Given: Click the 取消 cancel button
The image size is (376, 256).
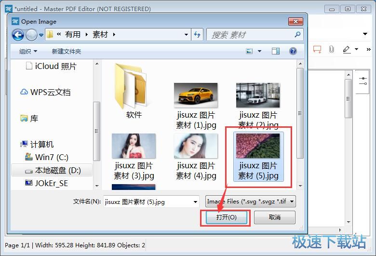Looking at the screenshot, I should pyautogui.click(x=275, y=217).
